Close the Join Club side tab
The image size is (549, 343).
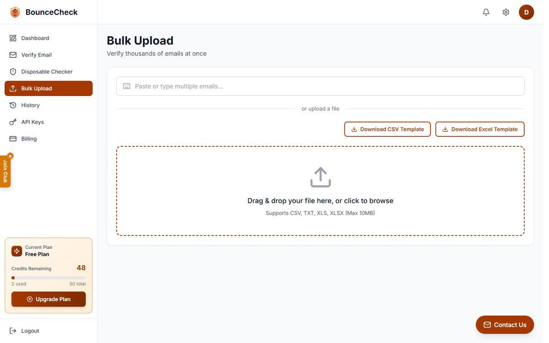[x=10, y=156]
